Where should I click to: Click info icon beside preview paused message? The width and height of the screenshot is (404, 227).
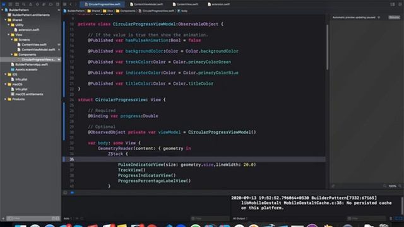379,18
